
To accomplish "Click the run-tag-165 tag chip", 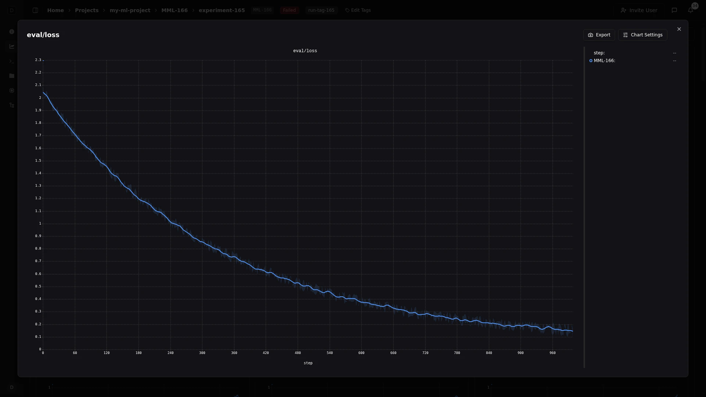I will [x=321, y=10].
